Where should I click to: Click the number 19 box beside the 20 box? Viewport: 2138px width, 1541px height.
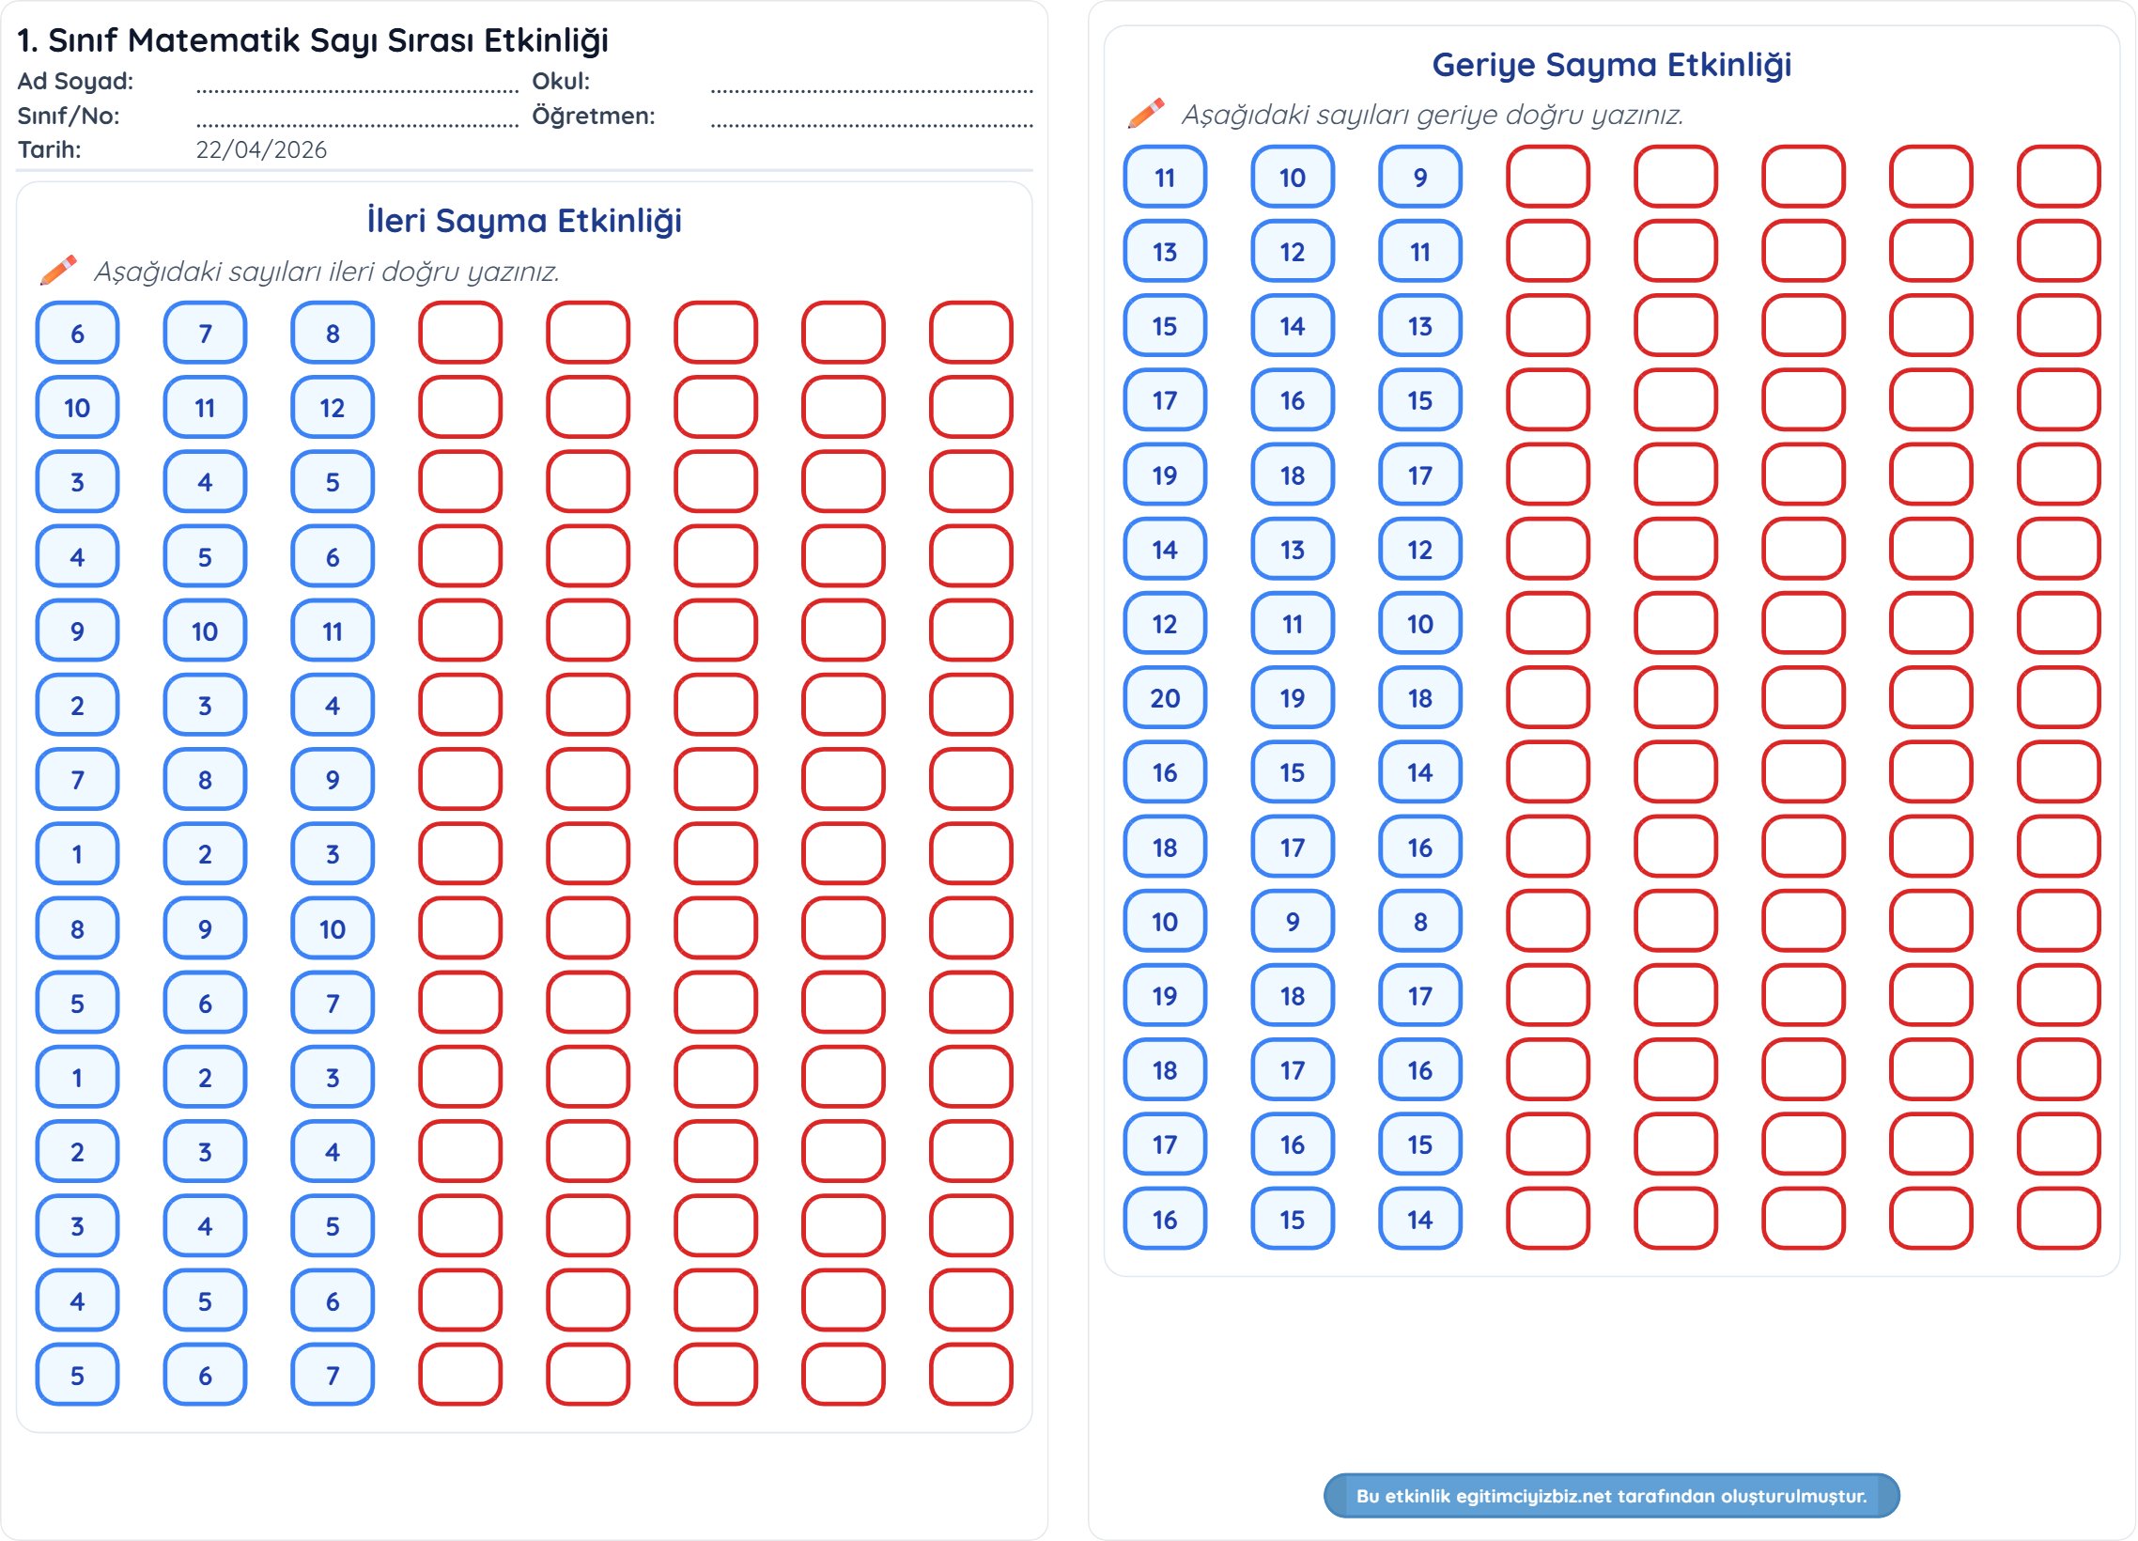[x=1292, y=698]
